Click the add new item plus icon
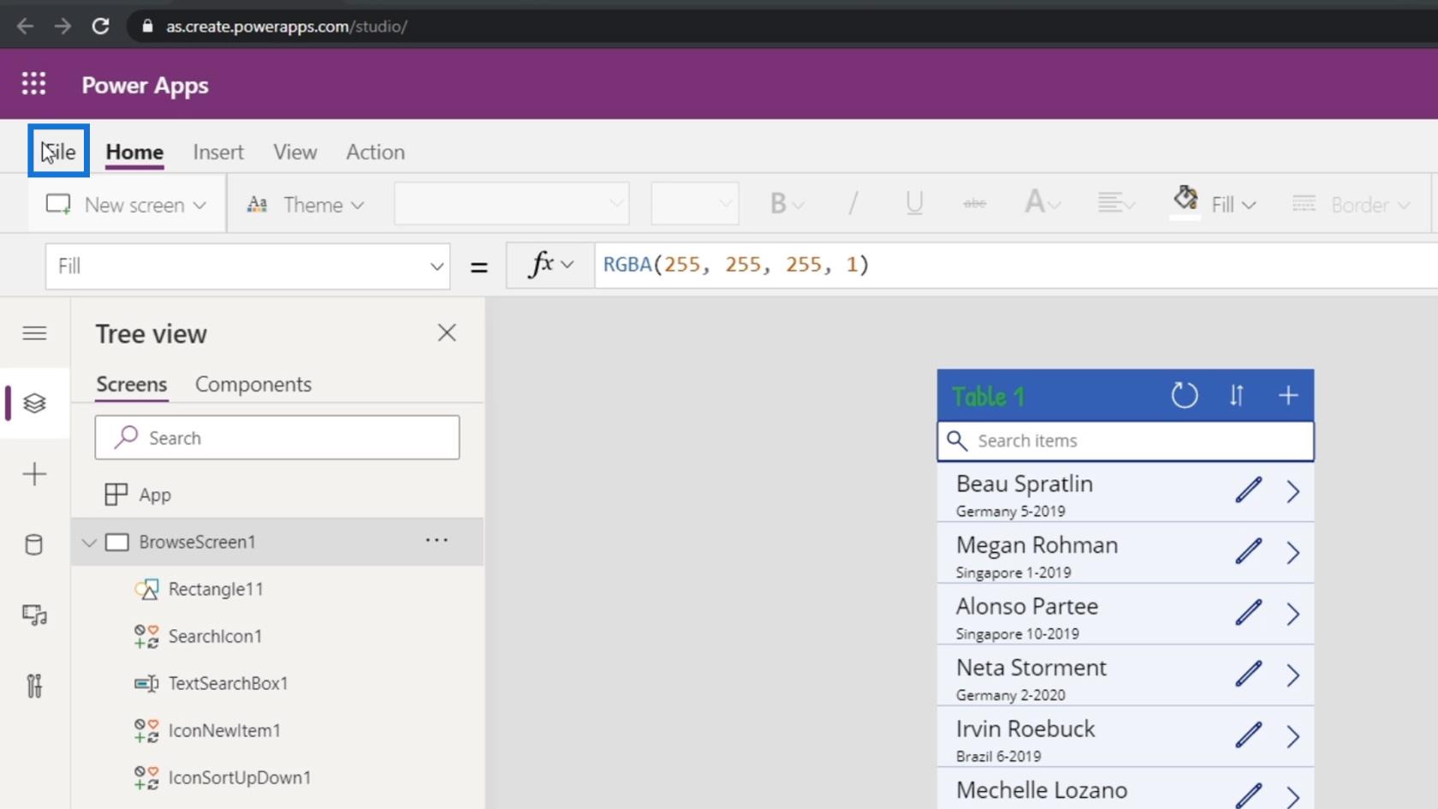 point(1287,396)
